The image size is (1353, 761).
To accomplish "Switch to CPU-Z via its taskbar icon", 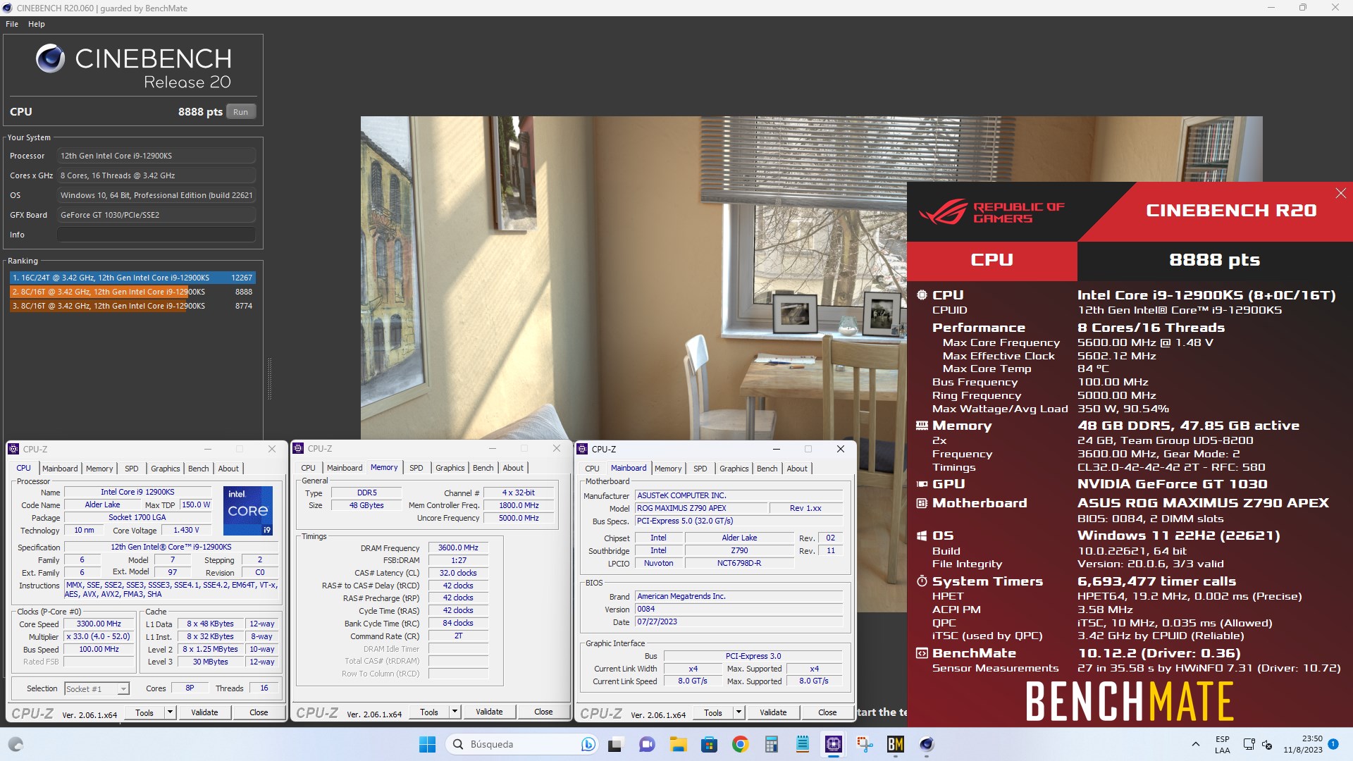I will (x=834, y=744).
